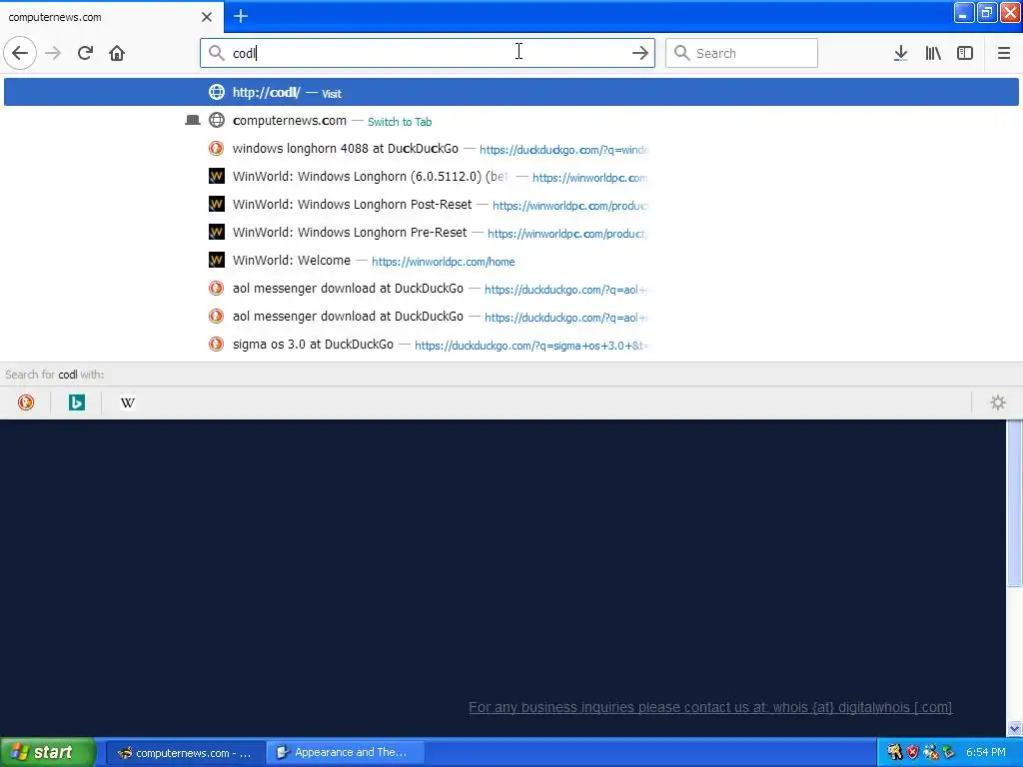The height and width of the screenshot is (767, 1023).
Task: Click the Search input field
Action: point(741,53)
